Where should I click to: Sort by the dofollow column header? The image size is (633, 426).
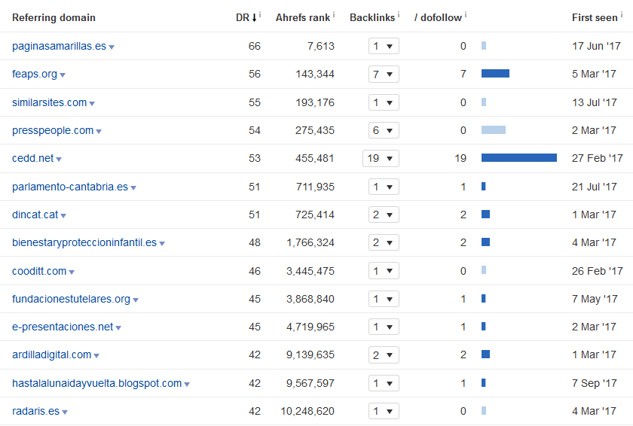pos(438,18)
